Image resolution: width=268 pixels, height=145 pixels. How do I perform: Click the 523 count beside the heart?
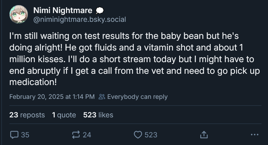tap(151, 135)
